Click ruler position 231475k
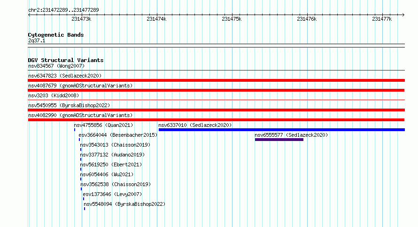 (232, 19)
